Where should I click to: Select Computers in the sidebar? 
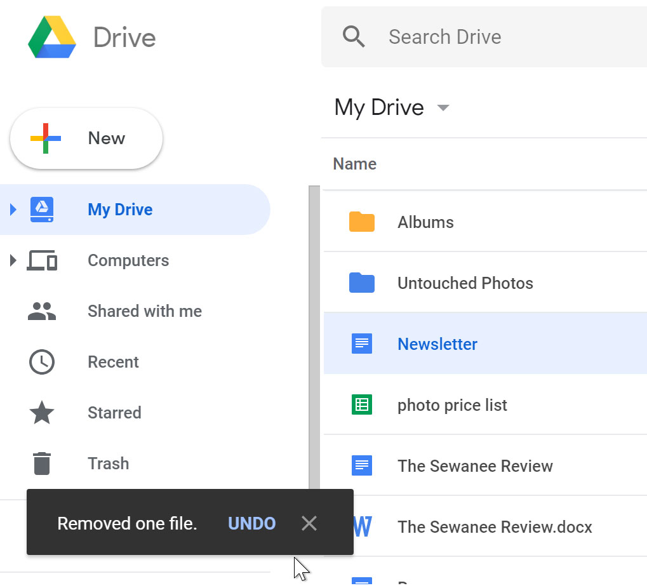click(x=128, y=260)
